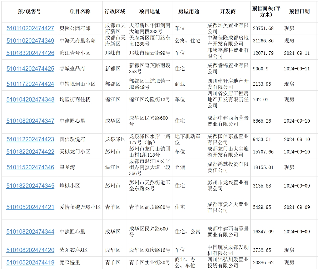Click area value 15707.66
The height and width of the screenshot is (270, 318).
[263, 152]
